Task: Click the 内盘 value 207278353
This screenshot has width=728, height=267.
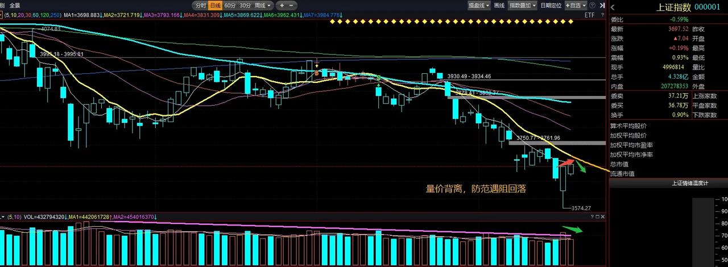Action: click(673, 86)
